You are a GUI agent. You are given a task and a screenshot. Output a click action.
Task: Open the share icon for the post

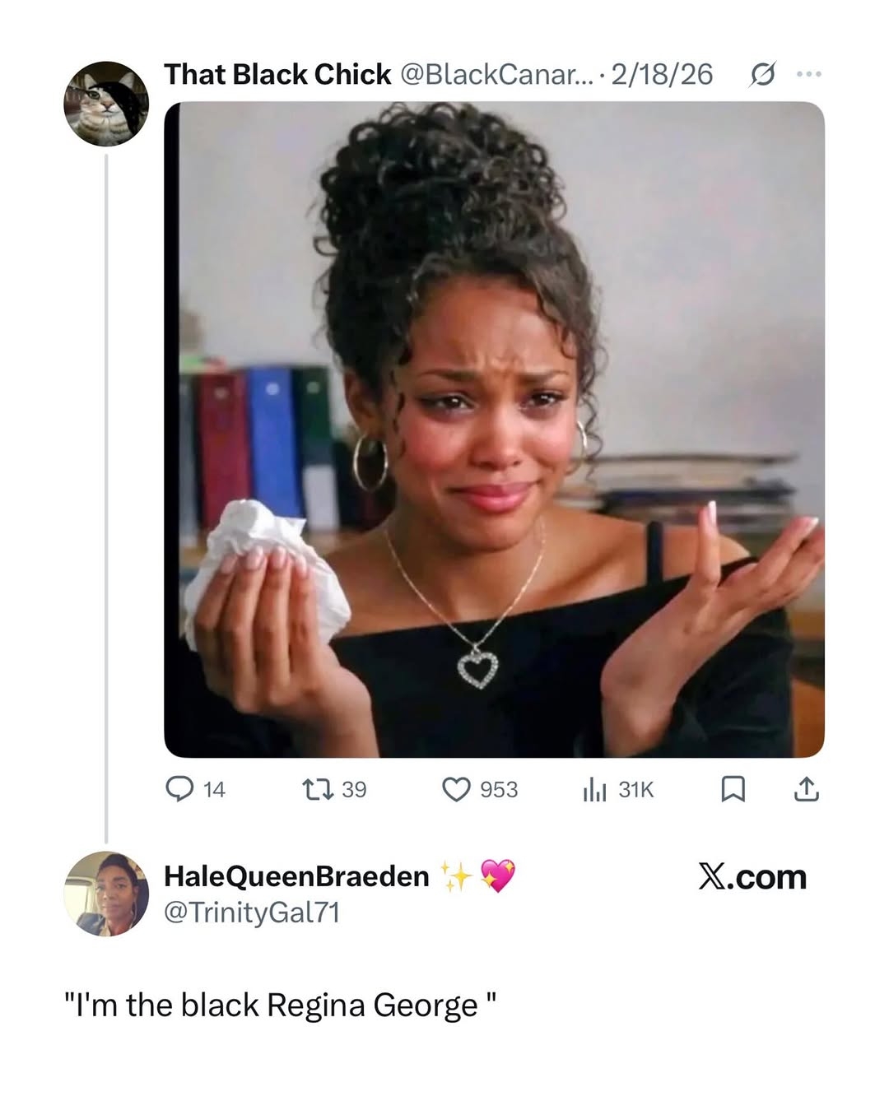(x=806, y=790)
